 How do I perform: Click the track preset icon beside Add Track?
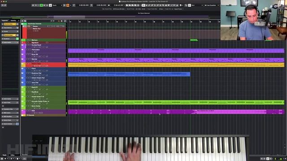coord(25,21)
